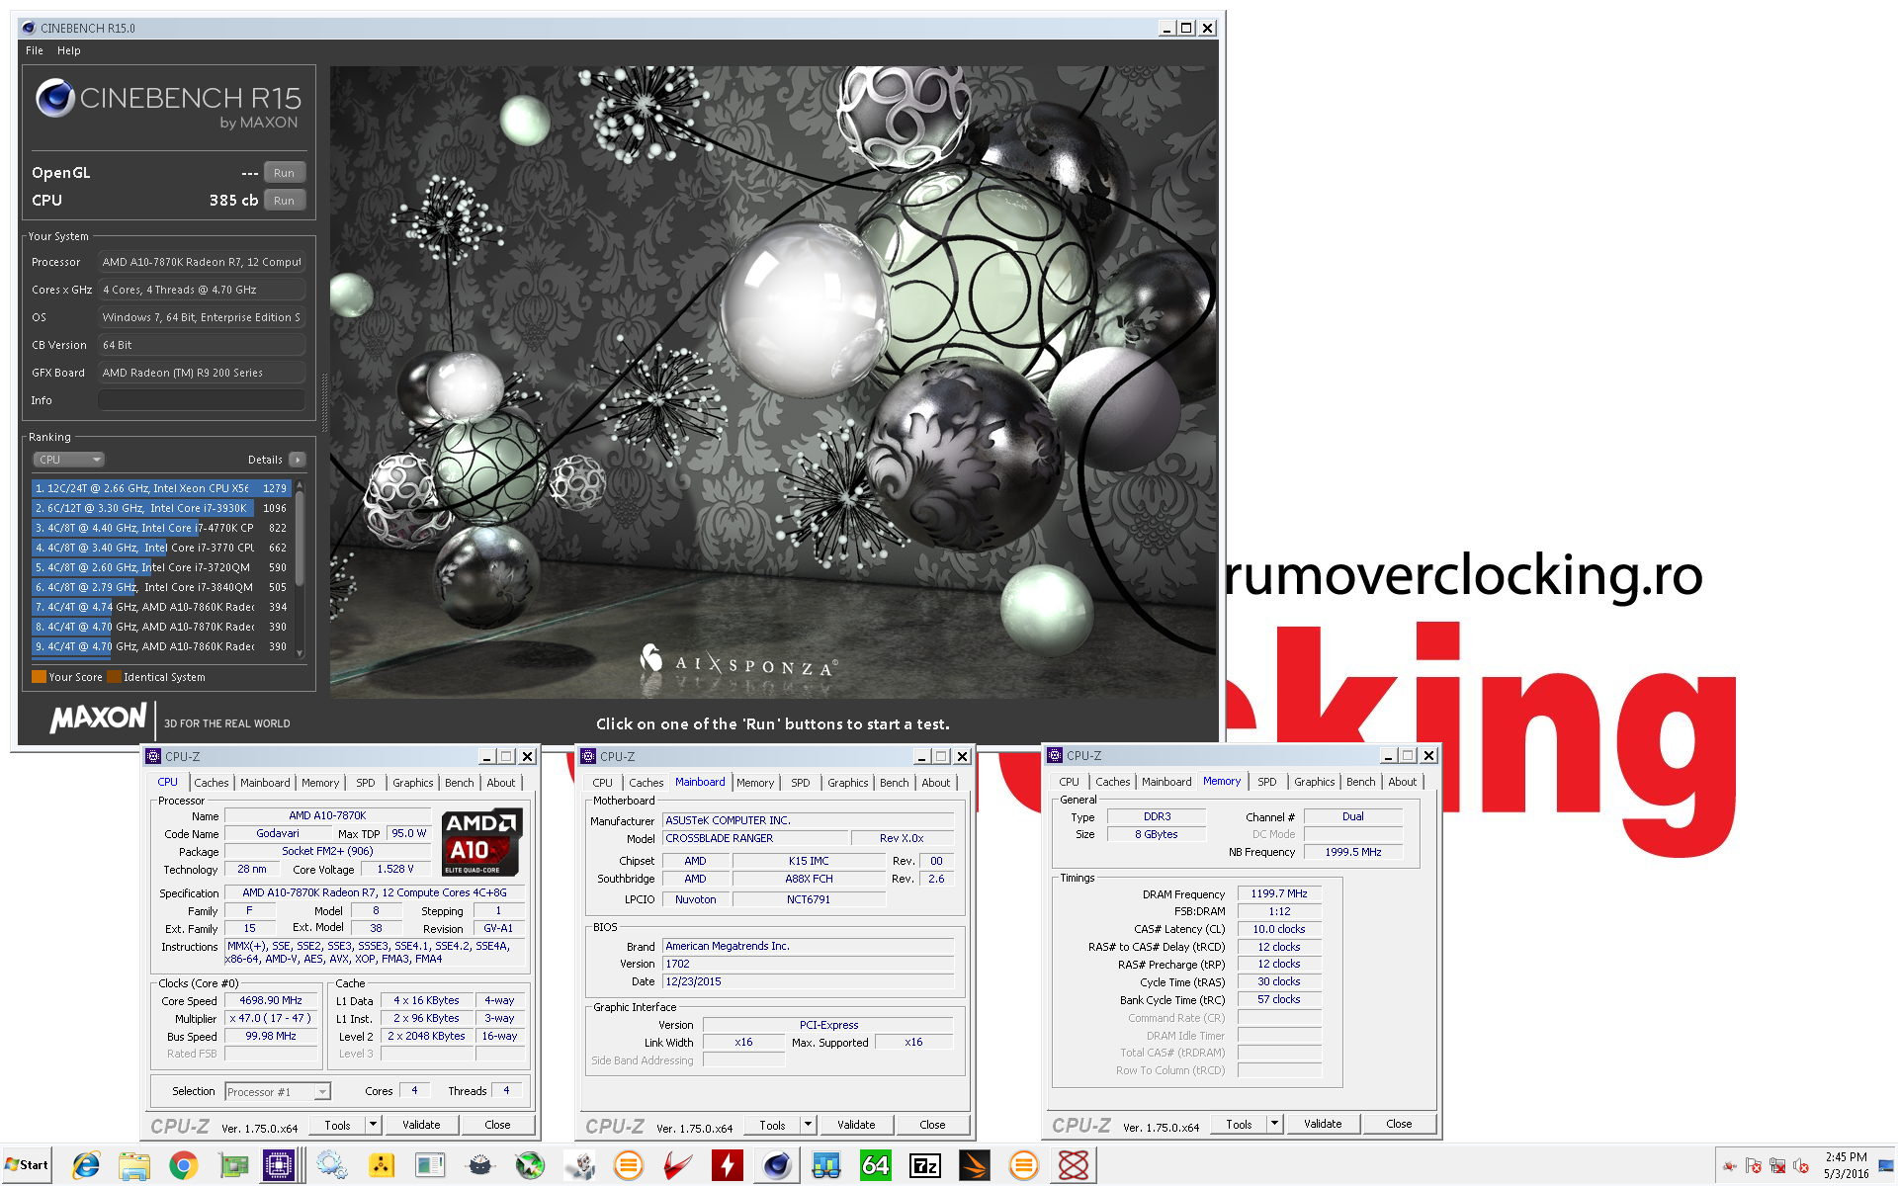Viewport: 1898px width, 1186px height.
Task: Open Tools dropdown arrow in CPU-Z CPU window
Action: [373, 1125]
